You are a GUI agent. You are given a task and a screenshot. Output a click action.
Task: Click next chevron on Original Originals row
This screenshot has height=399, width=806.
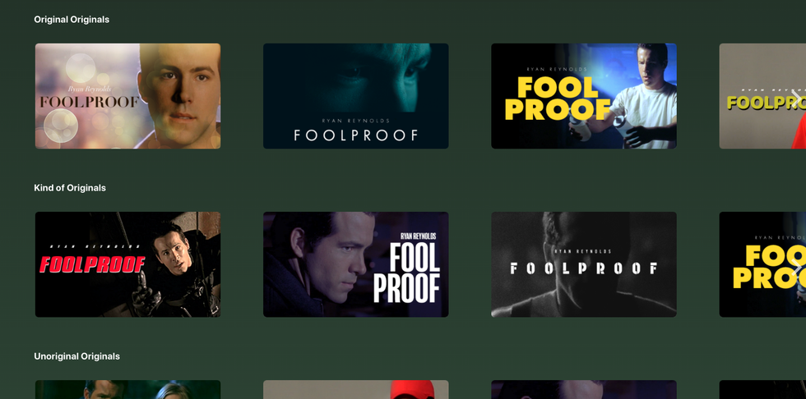796,98
